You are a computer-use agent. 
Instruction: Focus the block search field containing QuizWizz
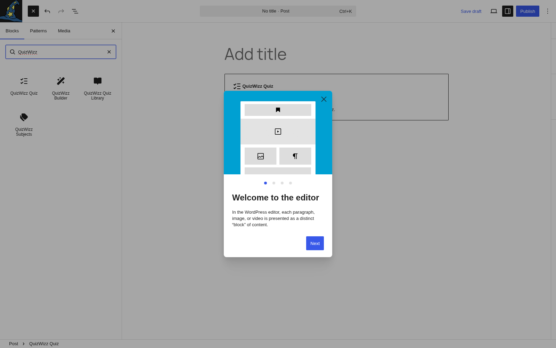[61, 52]
